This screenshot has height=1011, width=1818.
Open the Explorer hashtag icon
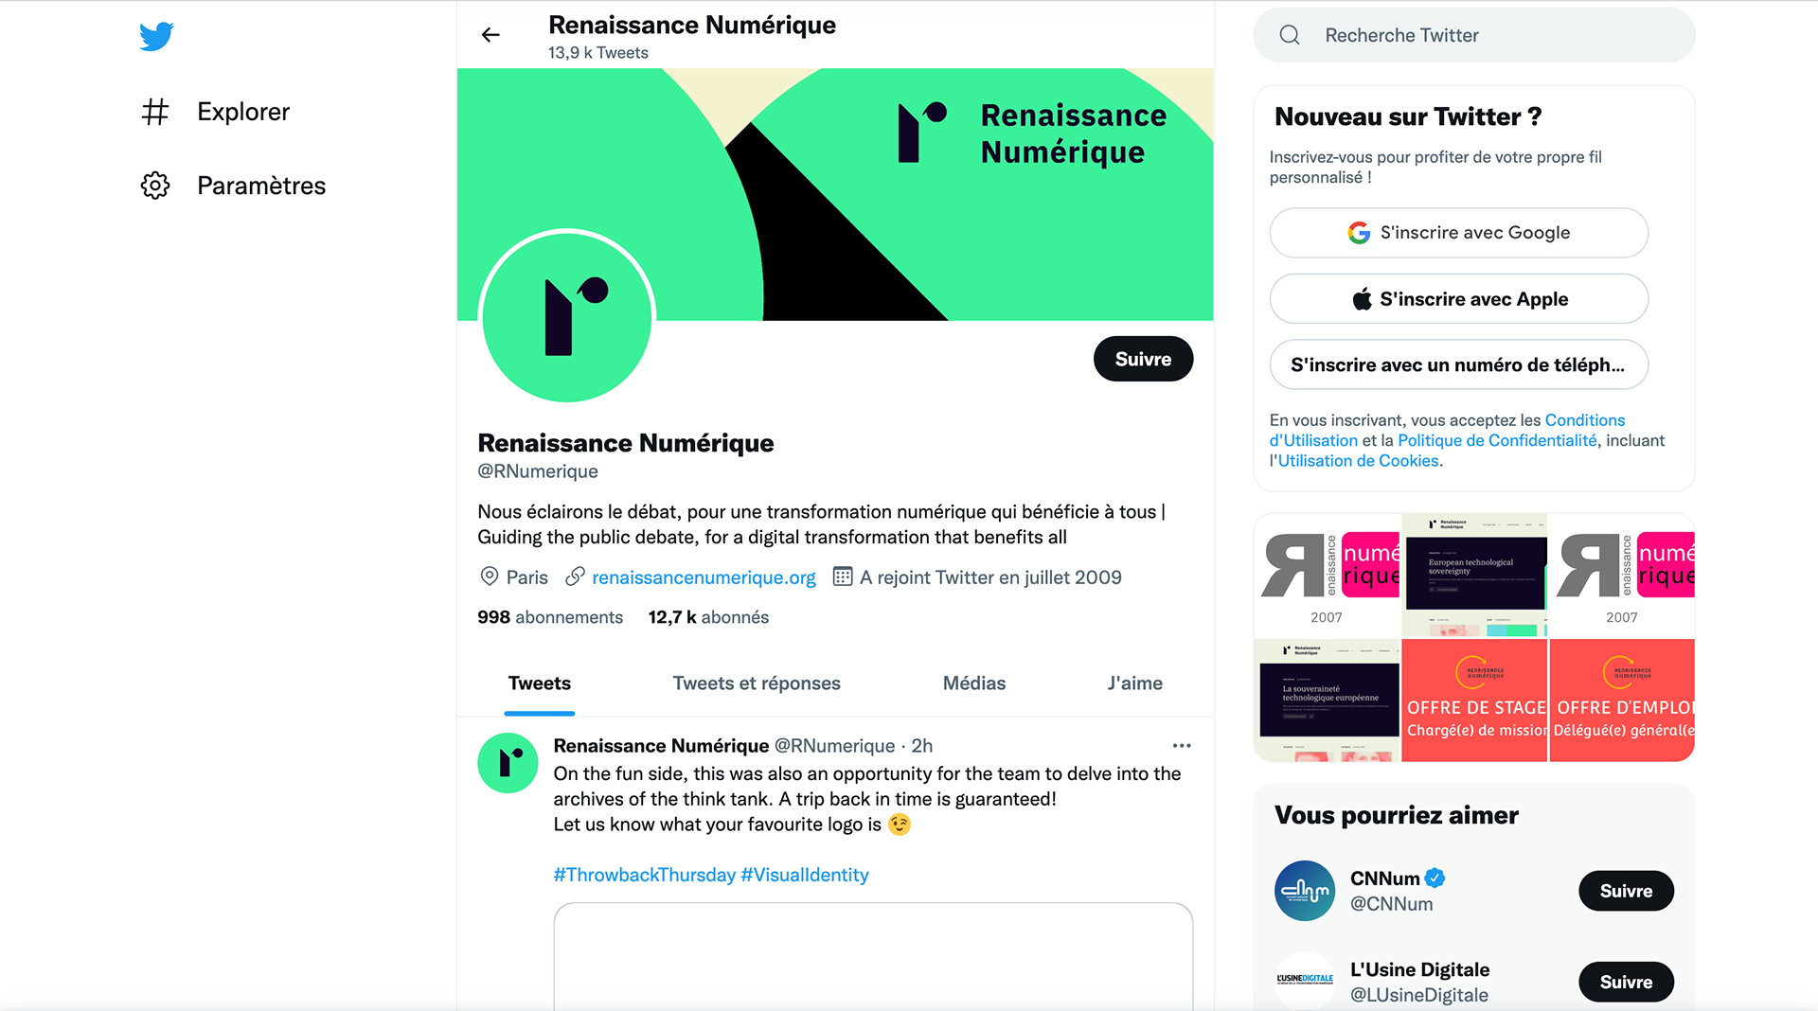(155, 112)
